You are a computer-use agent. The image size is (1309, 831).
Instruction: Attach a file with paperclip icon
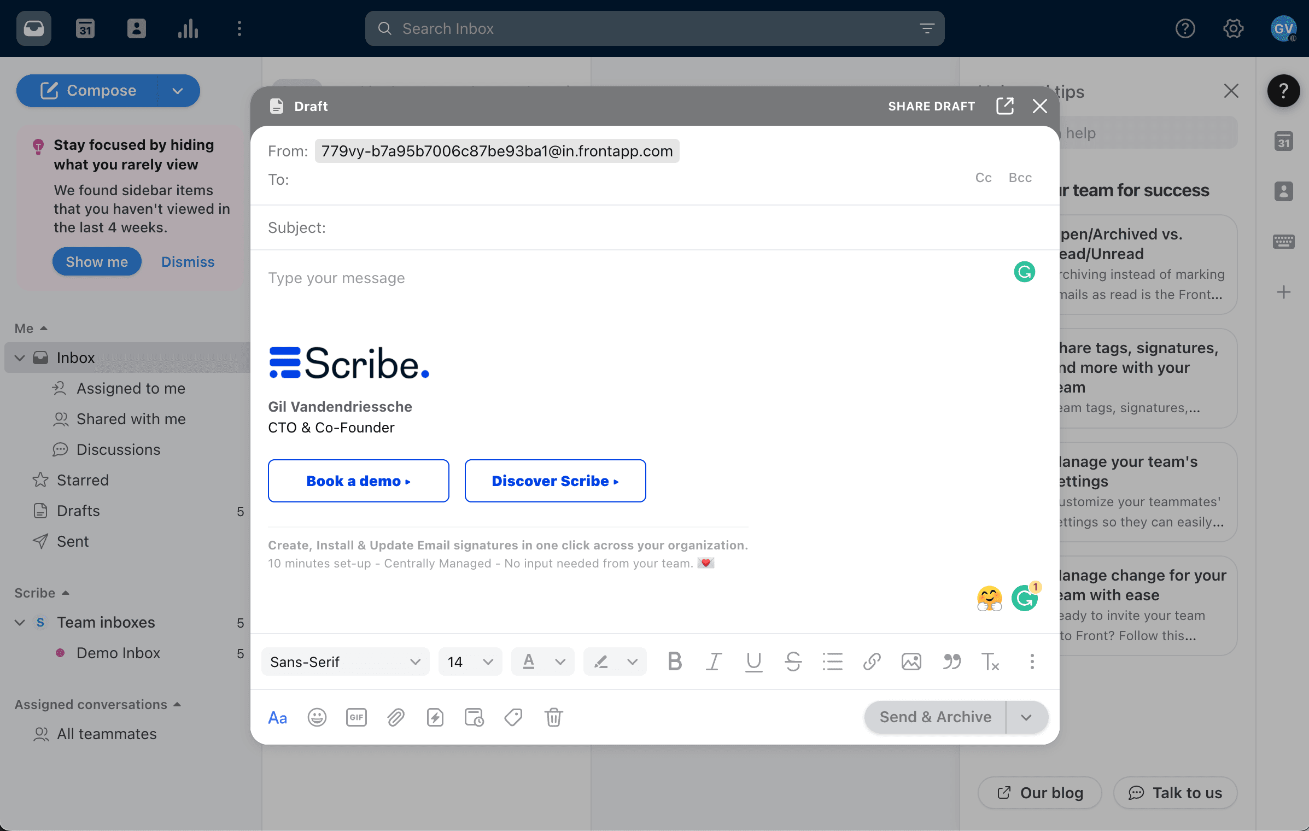click(396, 717)
